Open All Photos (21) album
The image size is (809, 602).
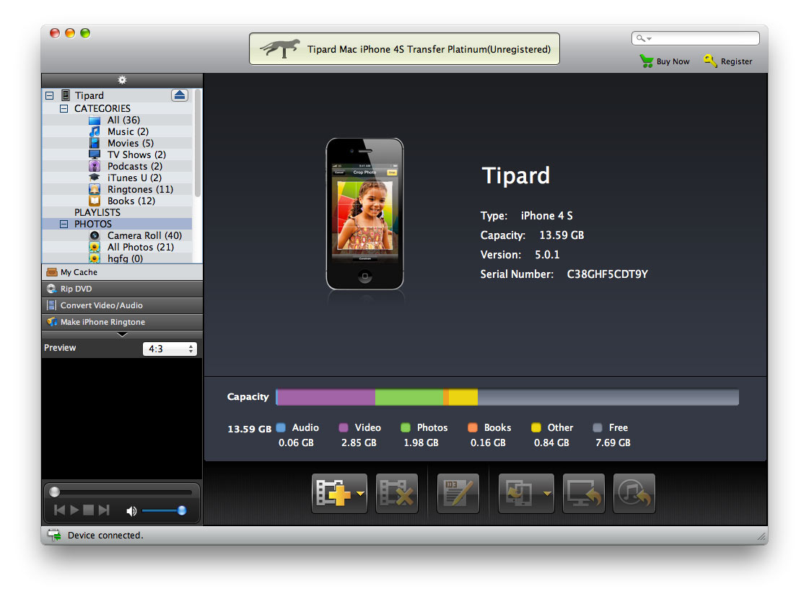140,247
